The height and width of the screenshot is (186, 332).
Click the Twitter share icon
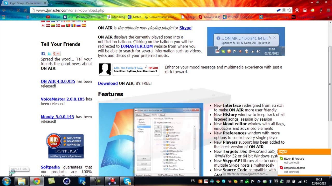49,54
